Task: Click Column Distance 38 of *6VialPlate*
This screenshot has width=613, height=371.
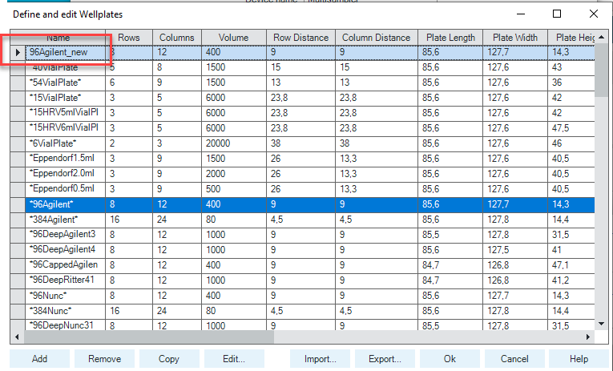Action: (x=377, y=144)
